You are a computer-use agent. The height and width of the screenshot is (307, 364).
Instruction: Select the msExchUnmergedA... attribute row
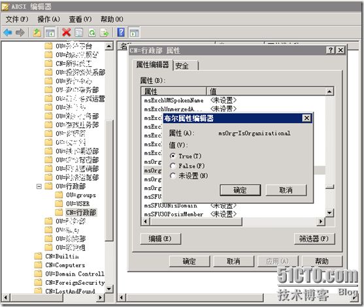pyautogui.click(x=233, y=109)
